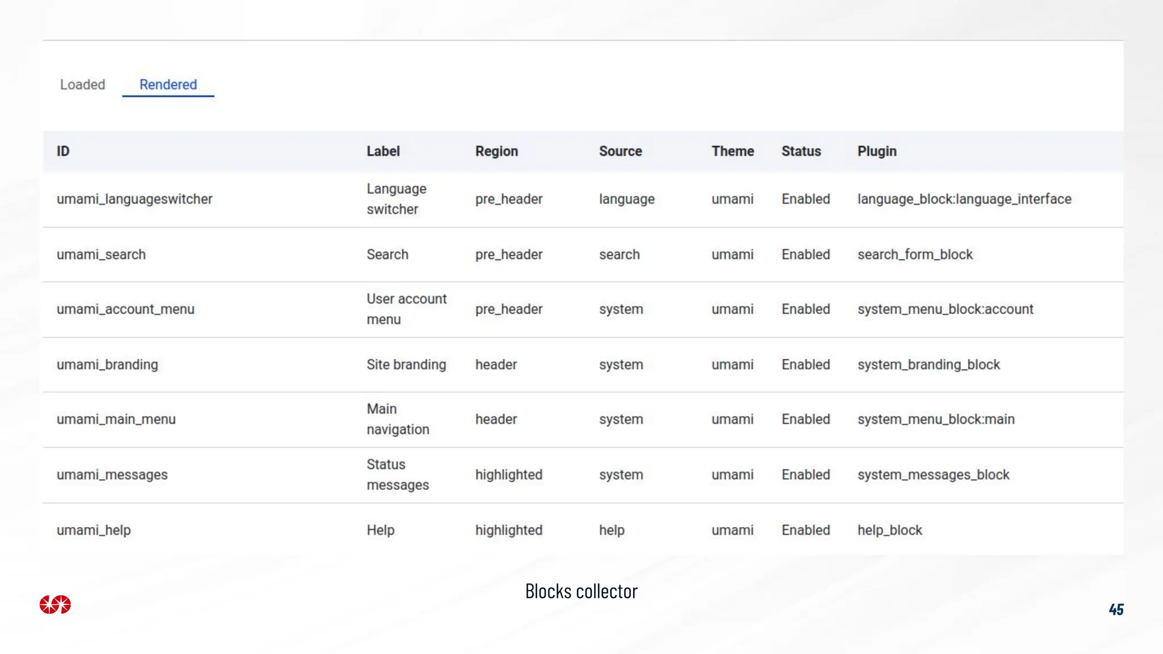Select the umami_languageswitcher ID cell
The image size is (1163, 654).
pyautogui.click(x=135, y=199)
